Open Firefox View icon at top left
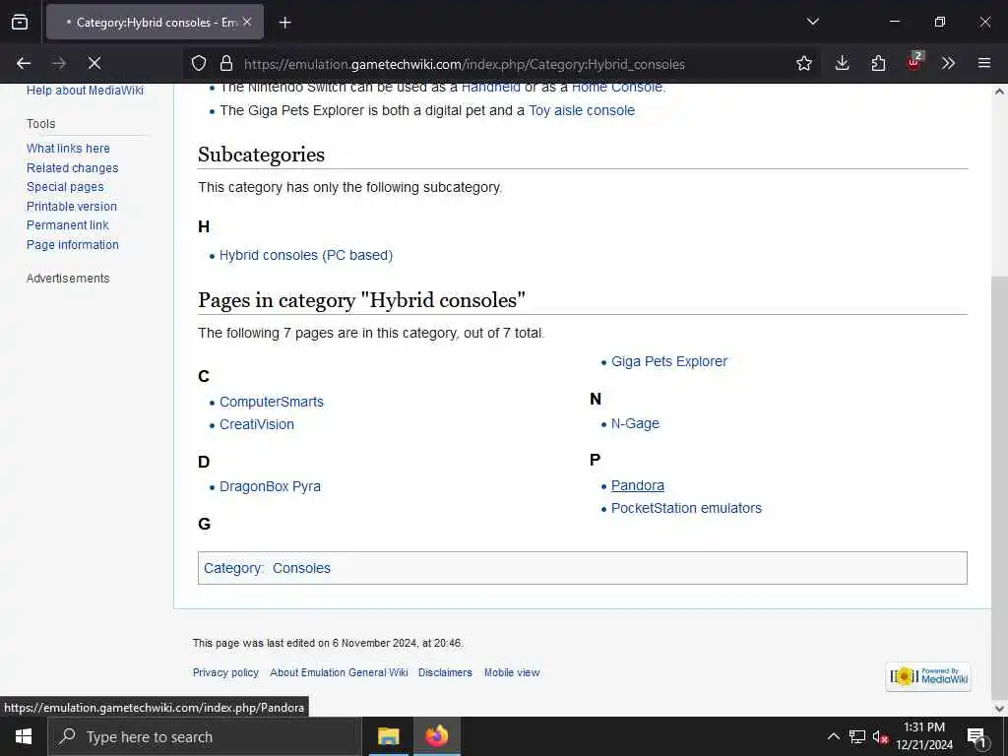 tap(20, 22)
